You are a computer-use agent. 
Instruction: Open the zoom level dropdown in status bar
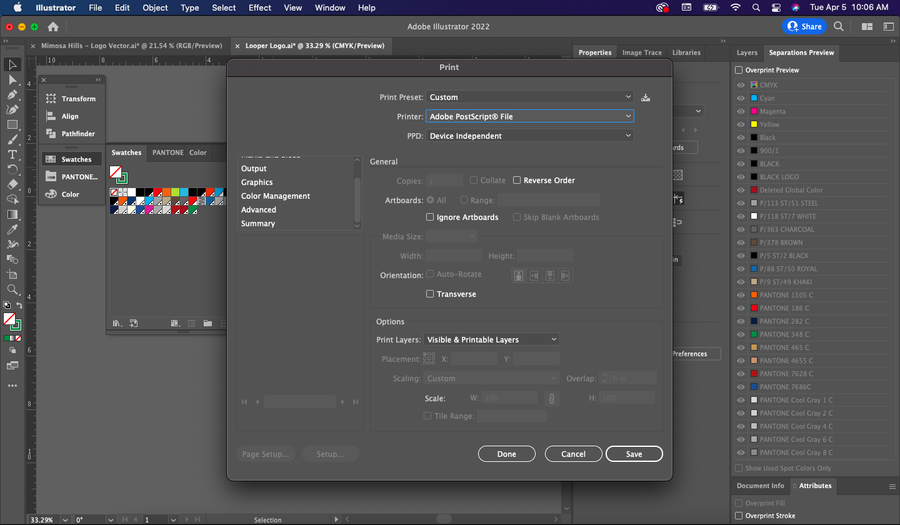pyautogui.click(x=65, y=519)
